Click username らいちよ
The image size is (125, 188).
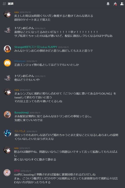pos(20,131)
